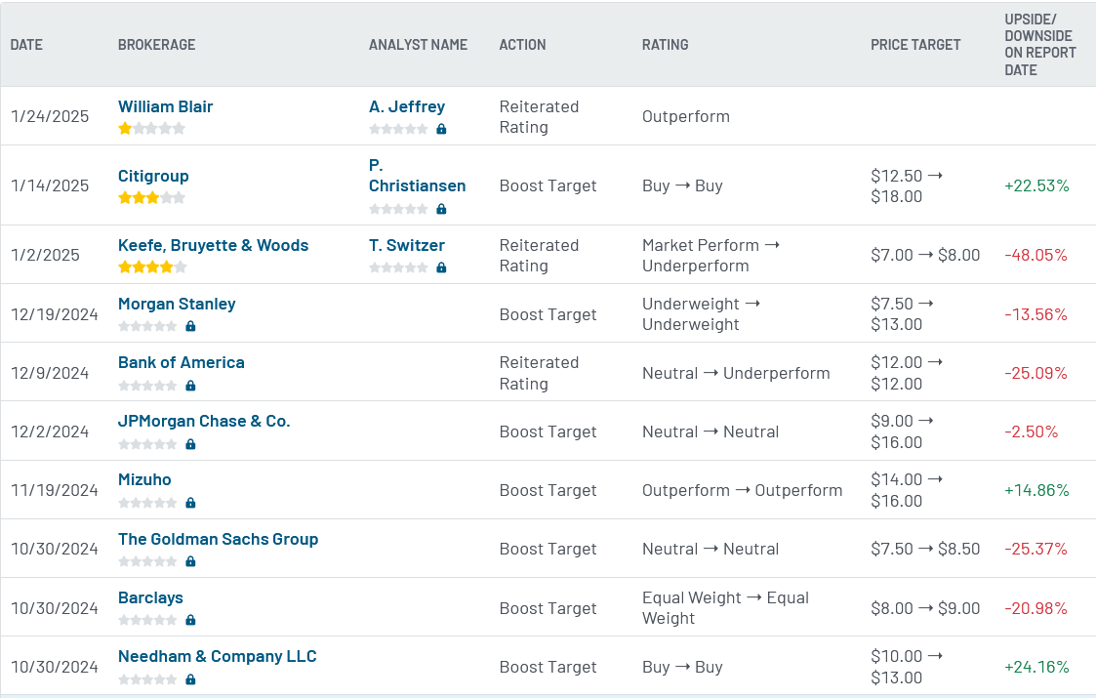Click the ANALYST NAME column header

coord(418,45)
